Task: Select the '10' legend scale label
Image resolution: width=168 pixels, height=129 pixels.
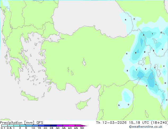Action: click(x=33, y=128)
